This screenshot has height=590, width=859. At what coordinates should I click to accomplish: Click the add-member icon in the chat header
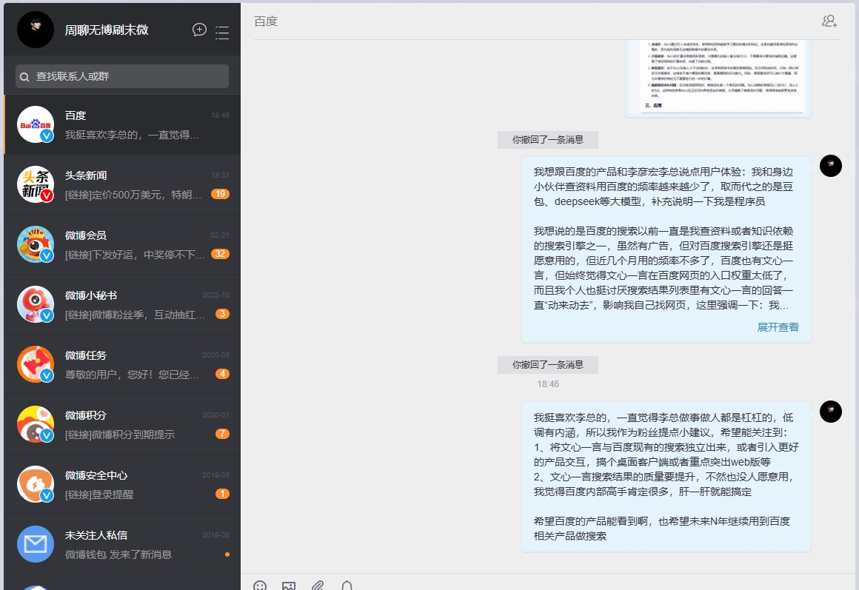pyautogui.click(x=829, y=21)
